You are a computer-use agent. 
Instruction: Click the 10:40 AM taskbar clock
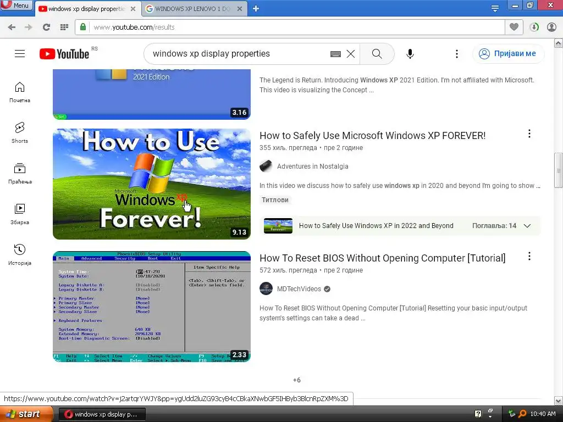tap(543, 414)
